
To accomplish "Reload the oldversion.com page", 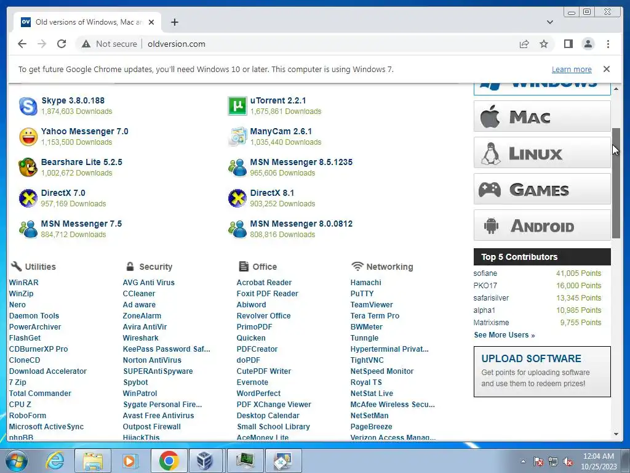I will click(x=62, y=44).
